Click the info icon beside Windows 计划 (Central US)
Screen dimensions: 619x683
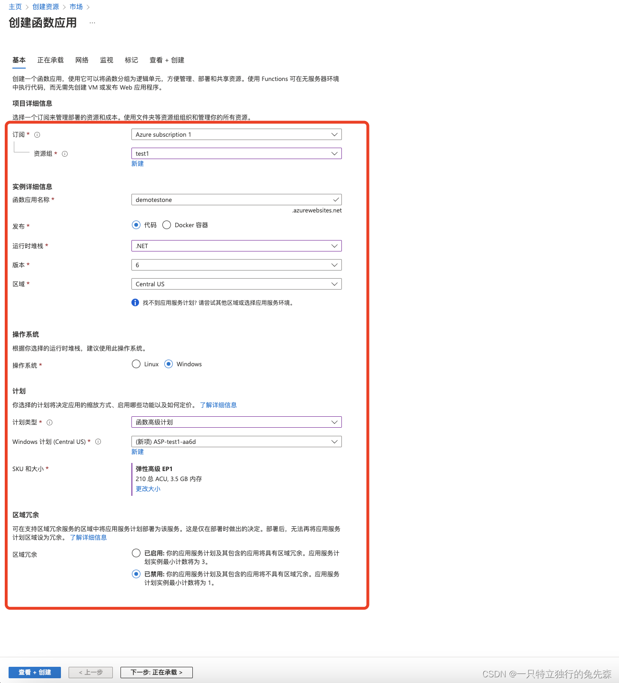tap(98, 442)
